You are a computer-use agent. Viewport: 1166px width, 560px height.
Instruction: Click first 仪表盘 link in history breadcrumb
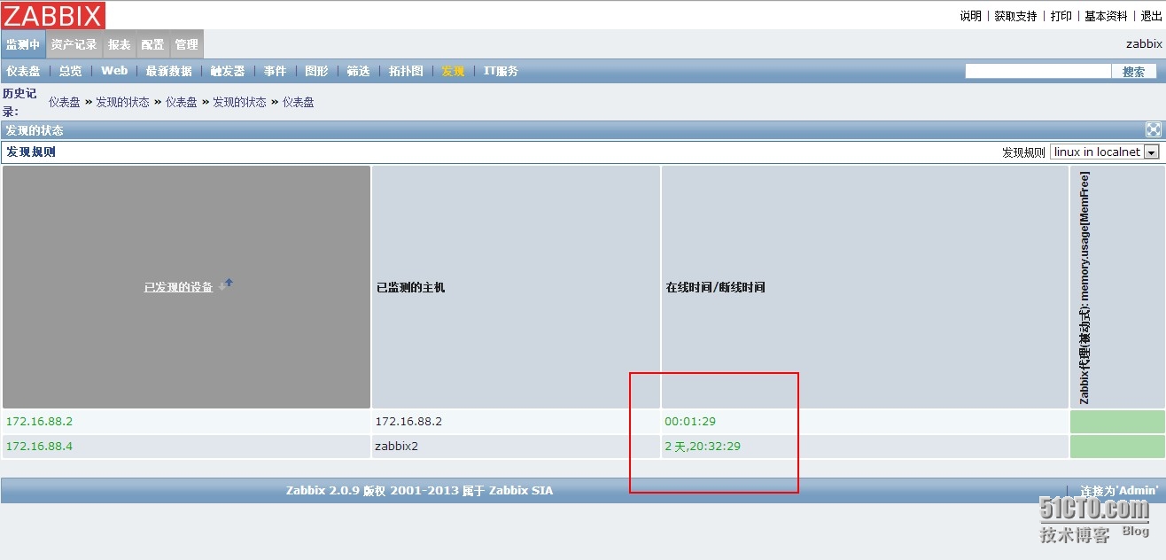click(64, 102)
